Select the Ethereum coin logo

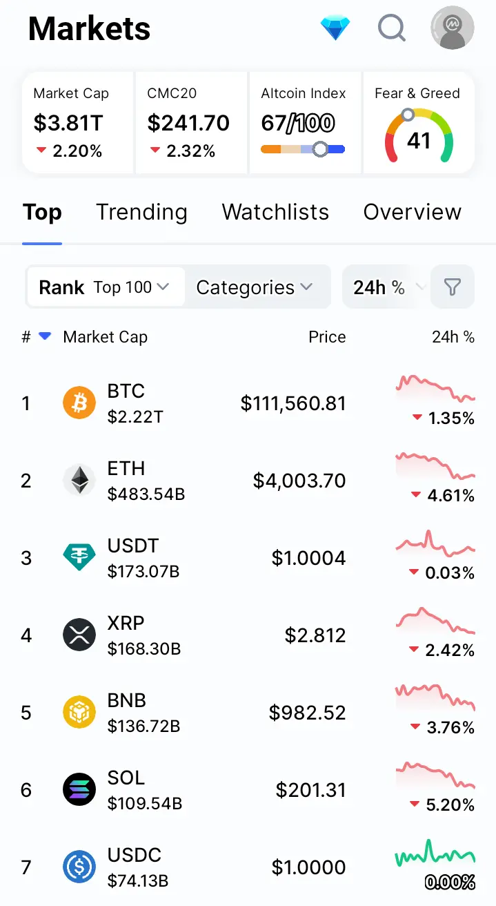pos(79,480)
